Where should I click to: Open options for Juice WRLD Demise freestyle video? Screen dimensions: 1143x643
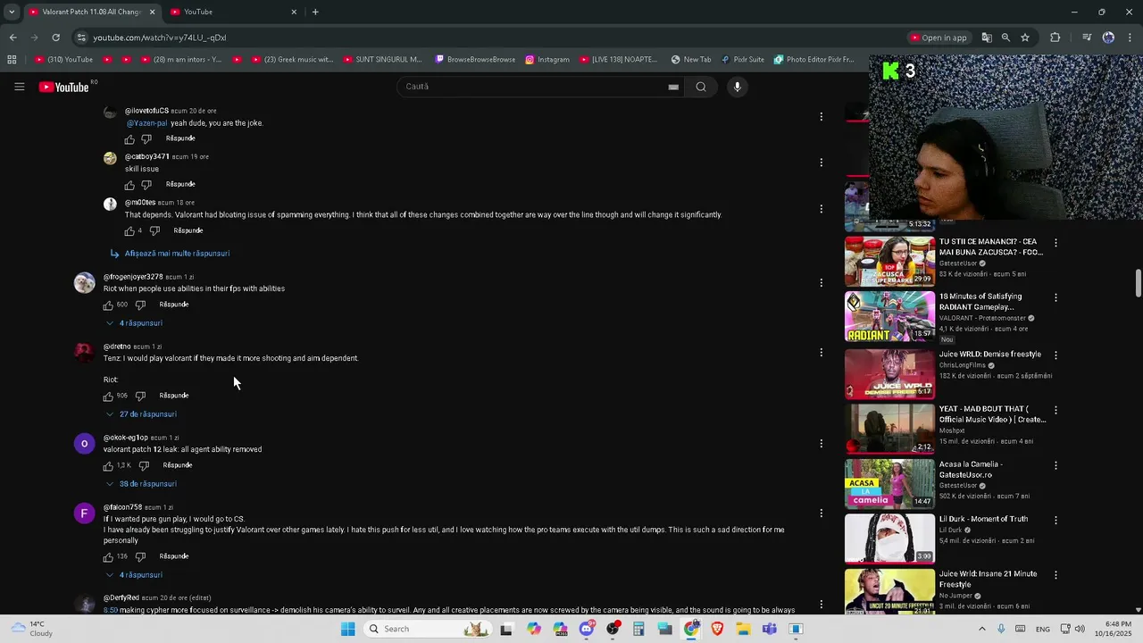click(x=1055, y=355)
